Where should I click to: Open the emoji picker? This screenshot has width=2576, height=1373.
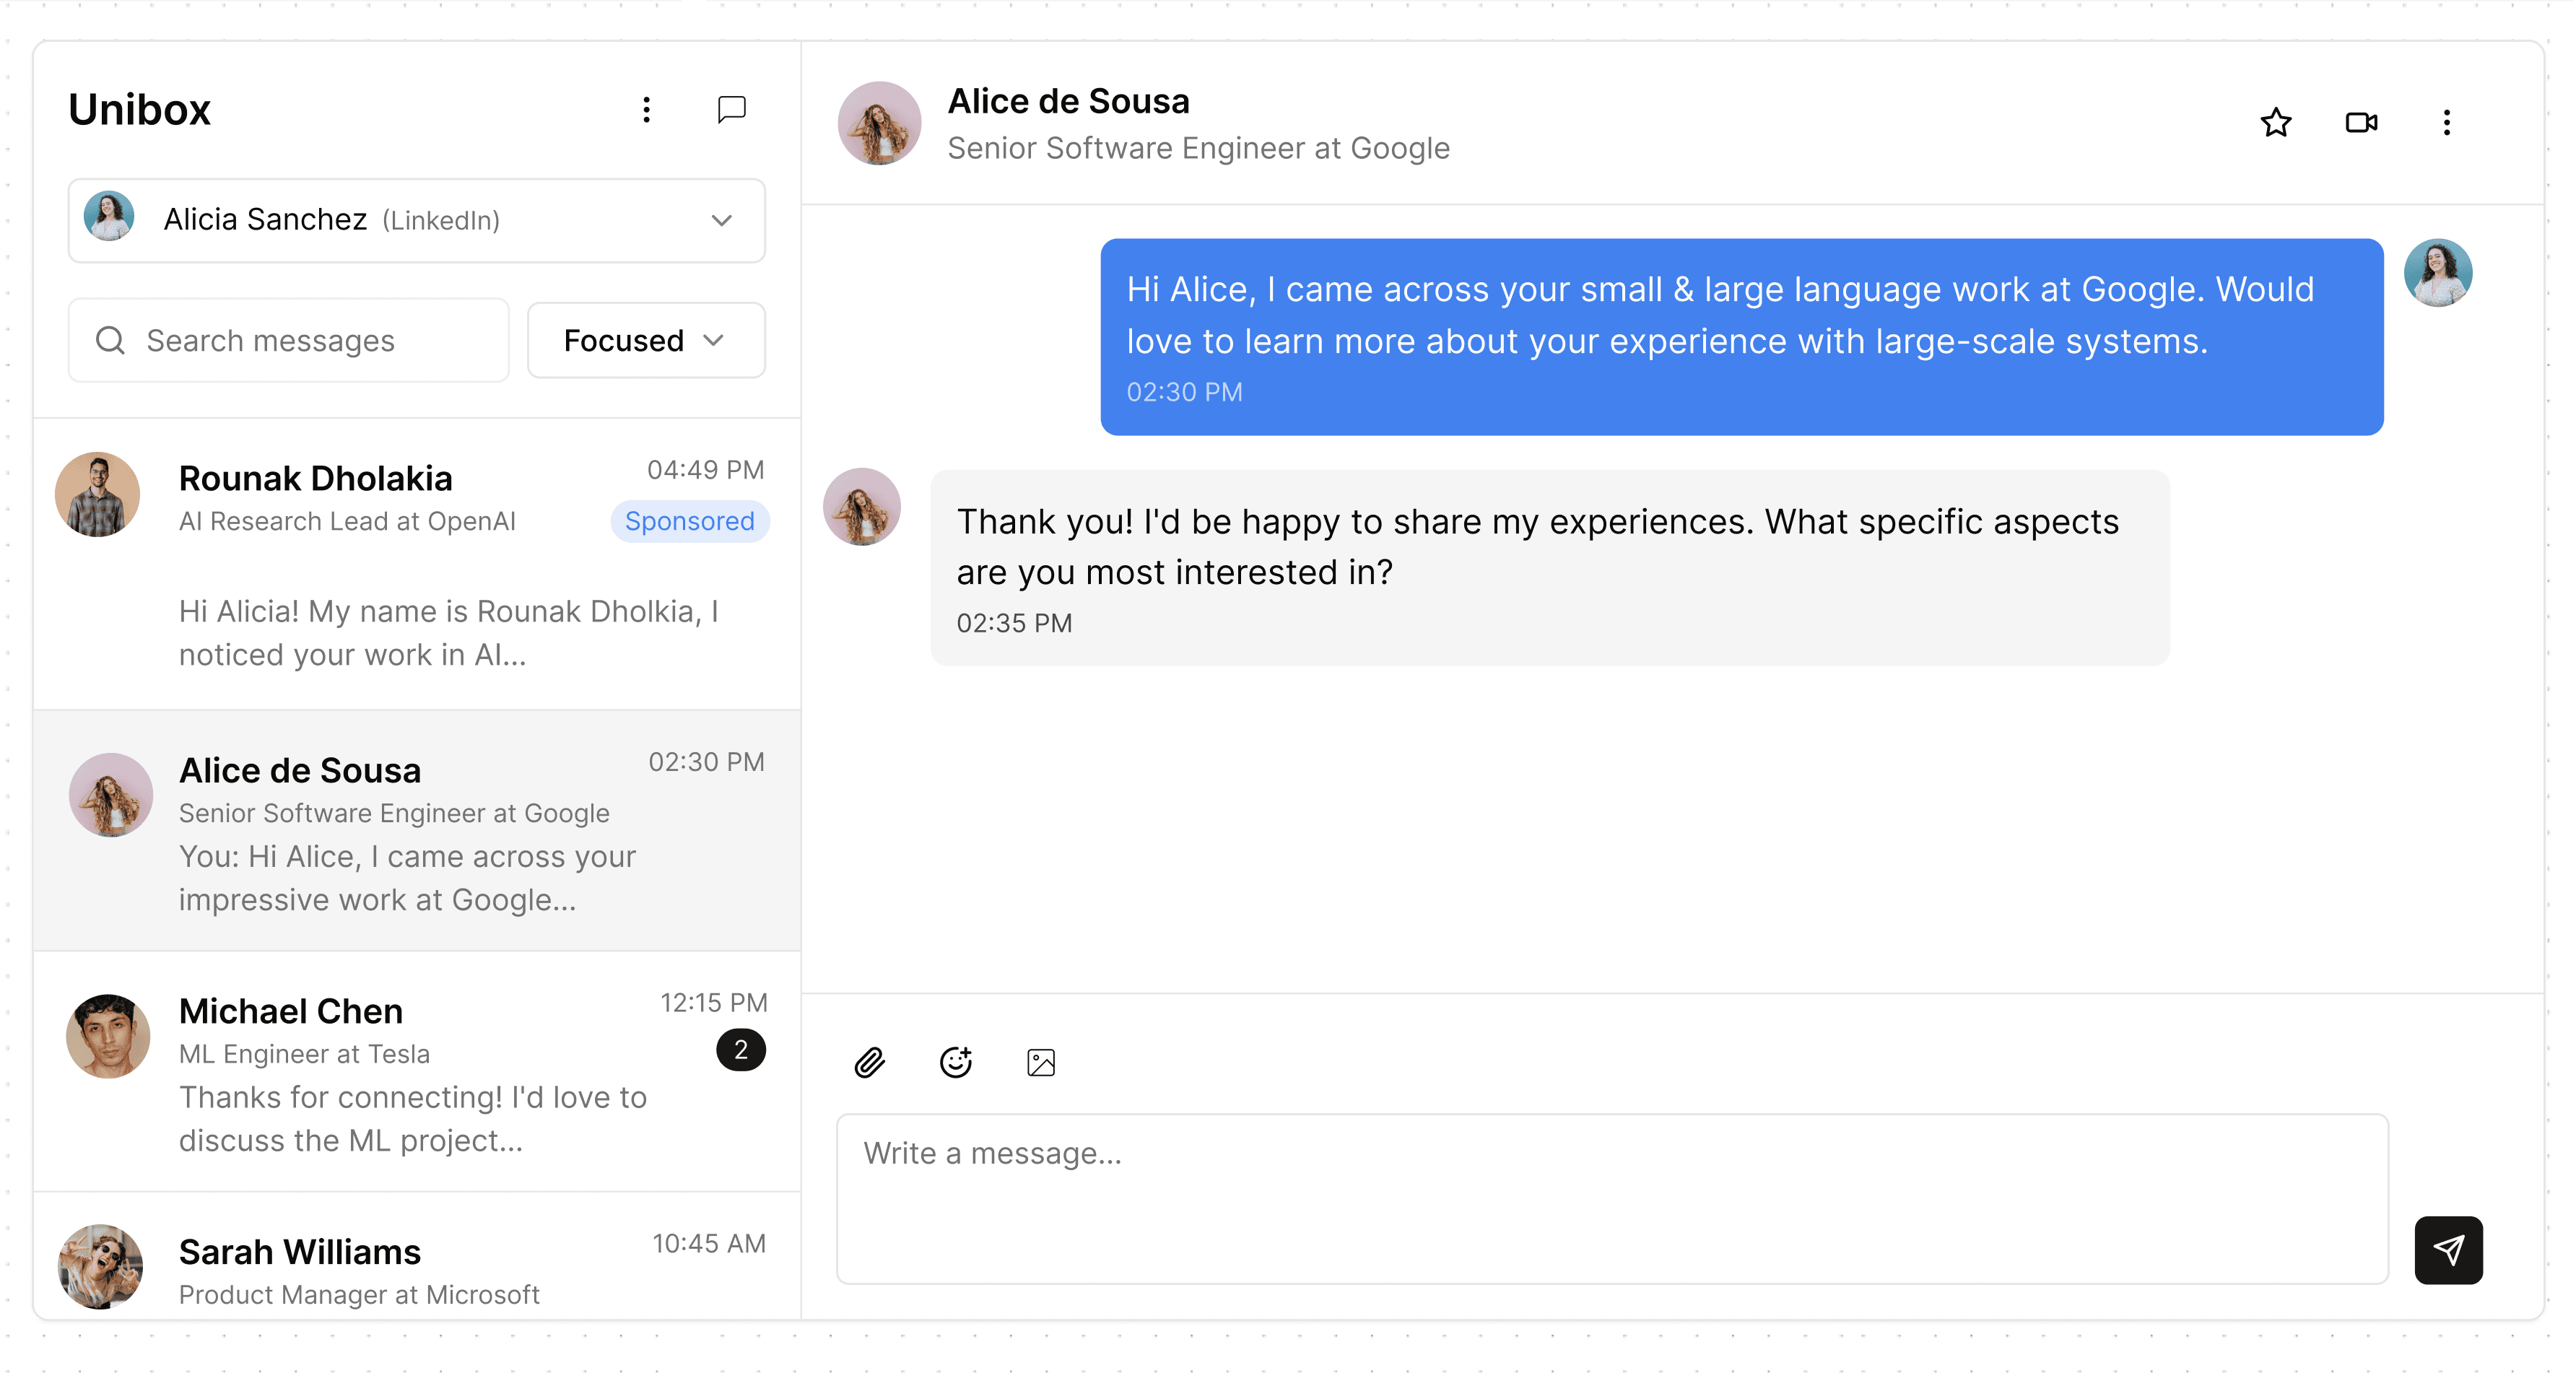tap(955, 1062)
